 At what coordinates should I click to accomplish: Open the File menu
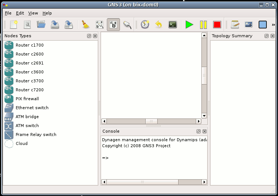pos(8,13)
